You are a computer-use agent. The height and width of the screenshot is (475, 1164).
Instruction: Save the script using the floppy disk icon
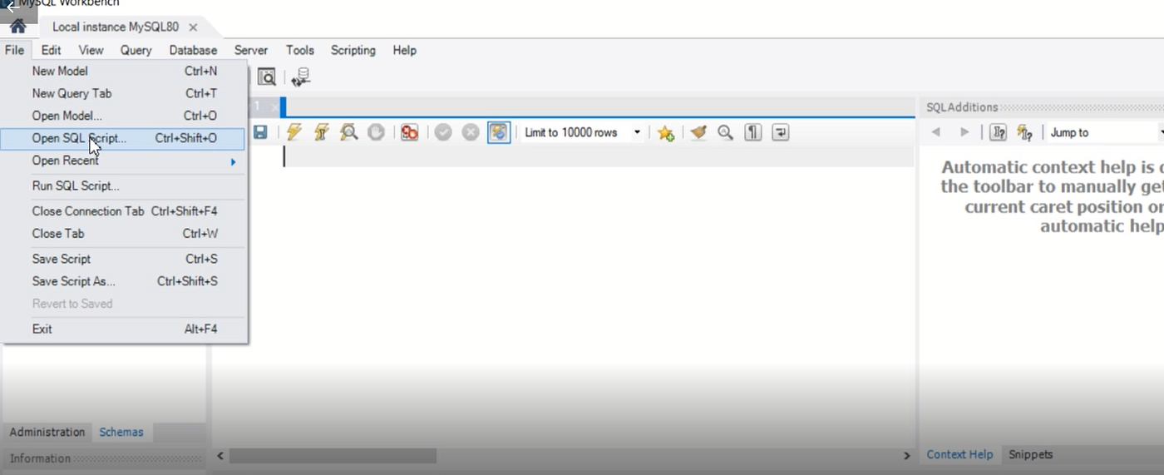pos(260,132)
